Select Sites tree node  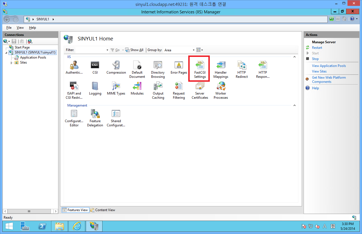(x=23, y=62)
